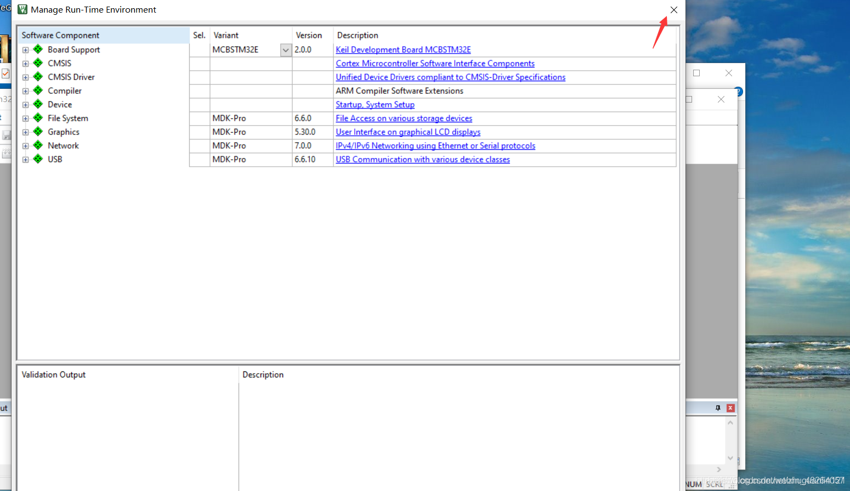Click the Software Component column header
This screenshot has width=850, height=491.
click(104, 35)
